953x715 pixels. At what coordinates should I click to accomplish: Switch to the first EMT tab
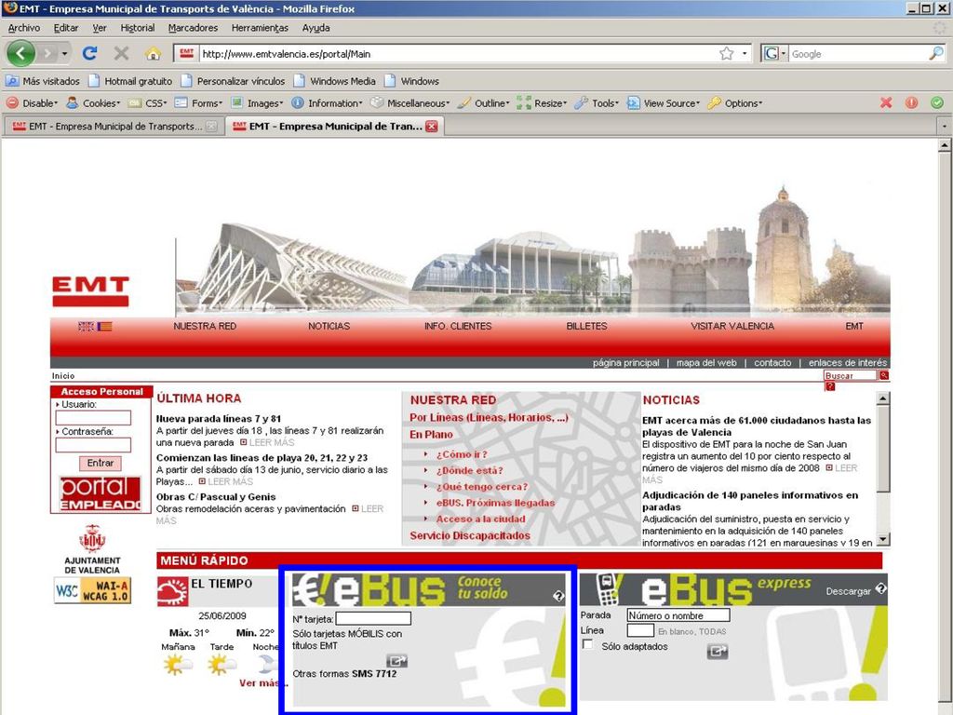[x=114, y=127]
